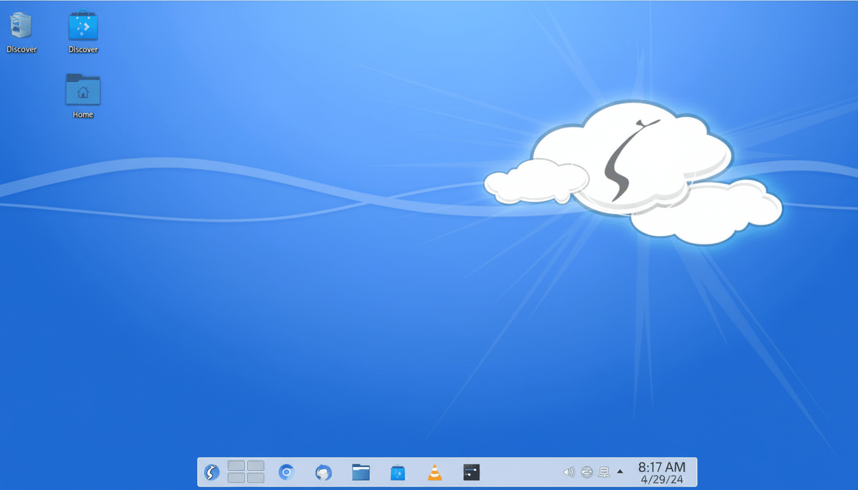Open the Discover software center from the taskbar

tap(398, 471)
